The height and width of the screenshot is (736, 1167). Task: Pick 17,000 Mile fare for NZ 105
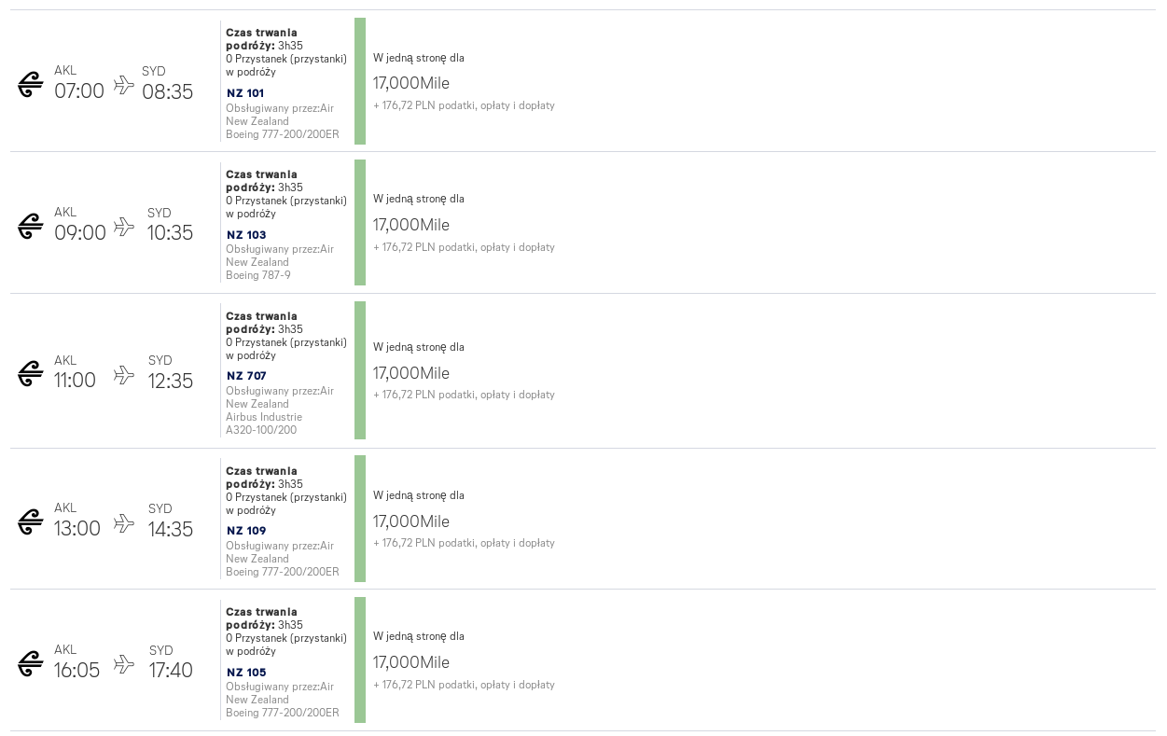click(411, 662)
